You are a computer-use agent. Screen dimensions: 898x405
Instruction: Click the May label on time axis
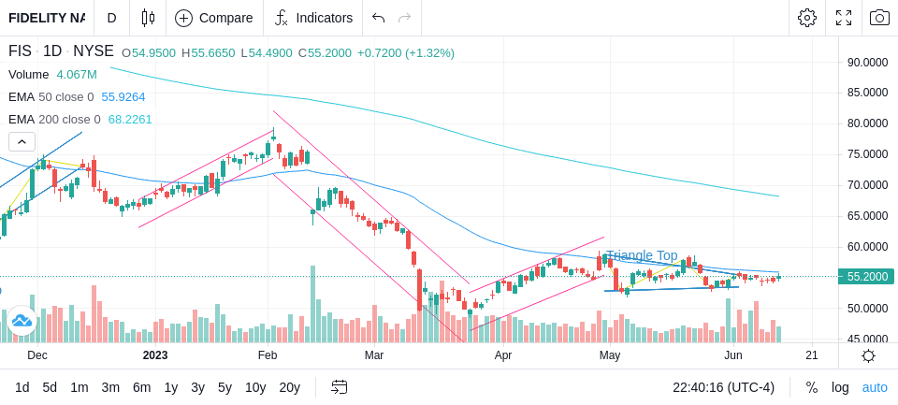point(610,355)
